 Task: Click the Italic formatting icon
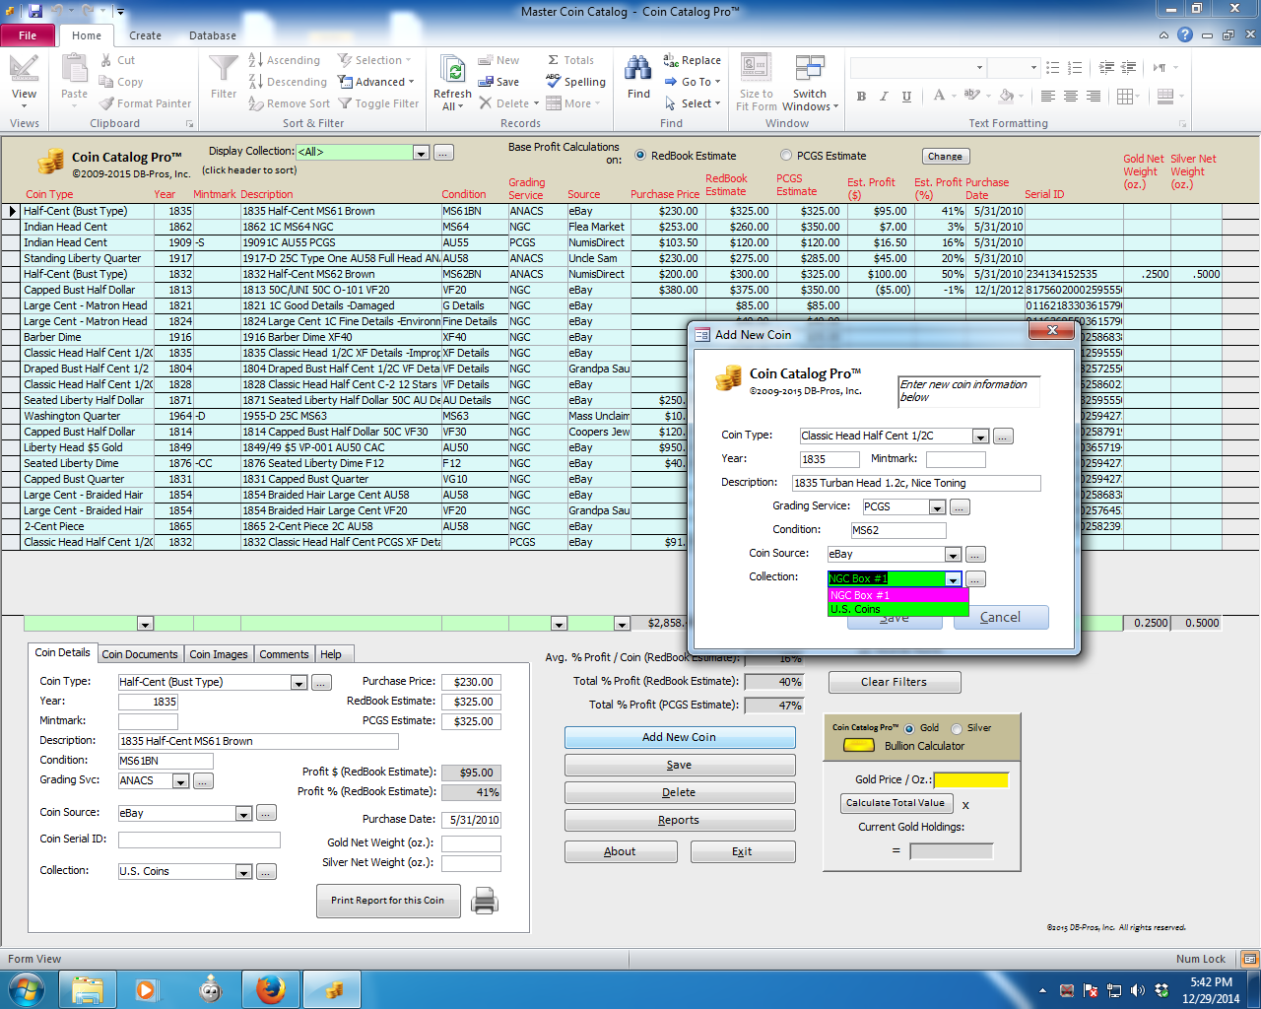click(x=884, y=96)
